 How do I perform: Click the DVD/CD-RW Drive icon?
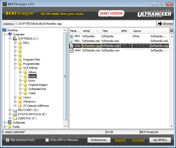point(15,114)
